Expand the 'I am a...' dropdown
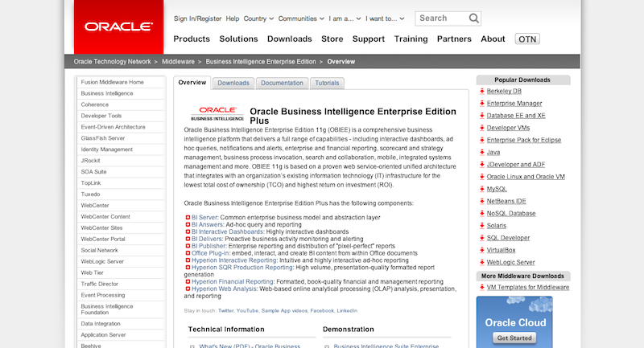Viewport: 644px width, 348px height. click(345, 18)
